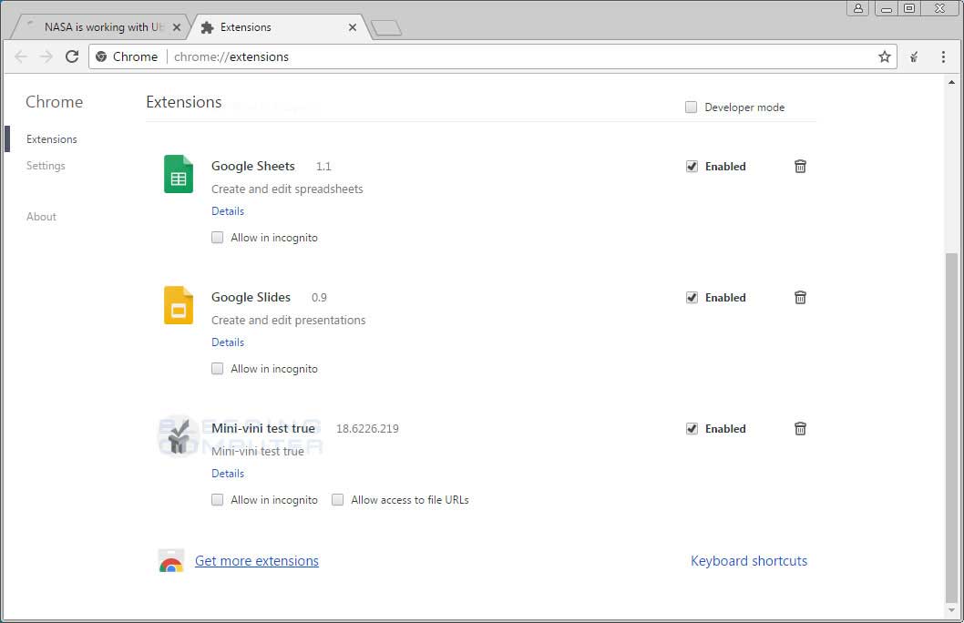Viewport: 964px width, 623px height.
Task: Check Allow access to file URLs
Action: coord(337,500)
